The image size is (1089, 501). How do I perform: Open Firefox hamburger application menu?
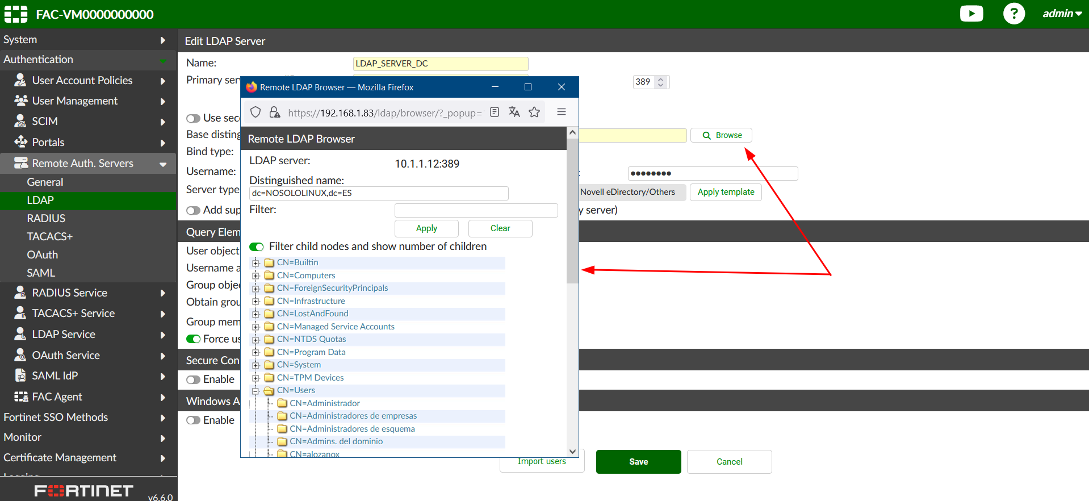point(561,112)
